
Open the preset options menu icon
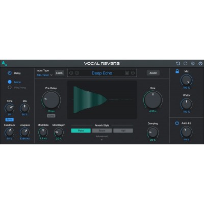point(133,73)
